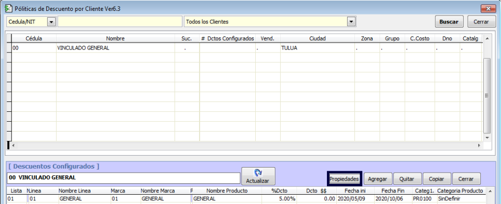Click the Agregar button
This screenshot has height=204, width=501.
click(377, 178)
